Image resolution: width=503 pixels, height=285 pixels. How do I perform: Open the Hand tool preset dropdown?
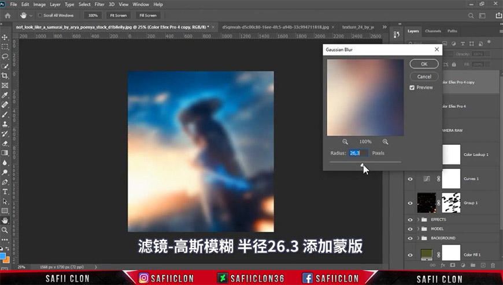coord(31,16)
